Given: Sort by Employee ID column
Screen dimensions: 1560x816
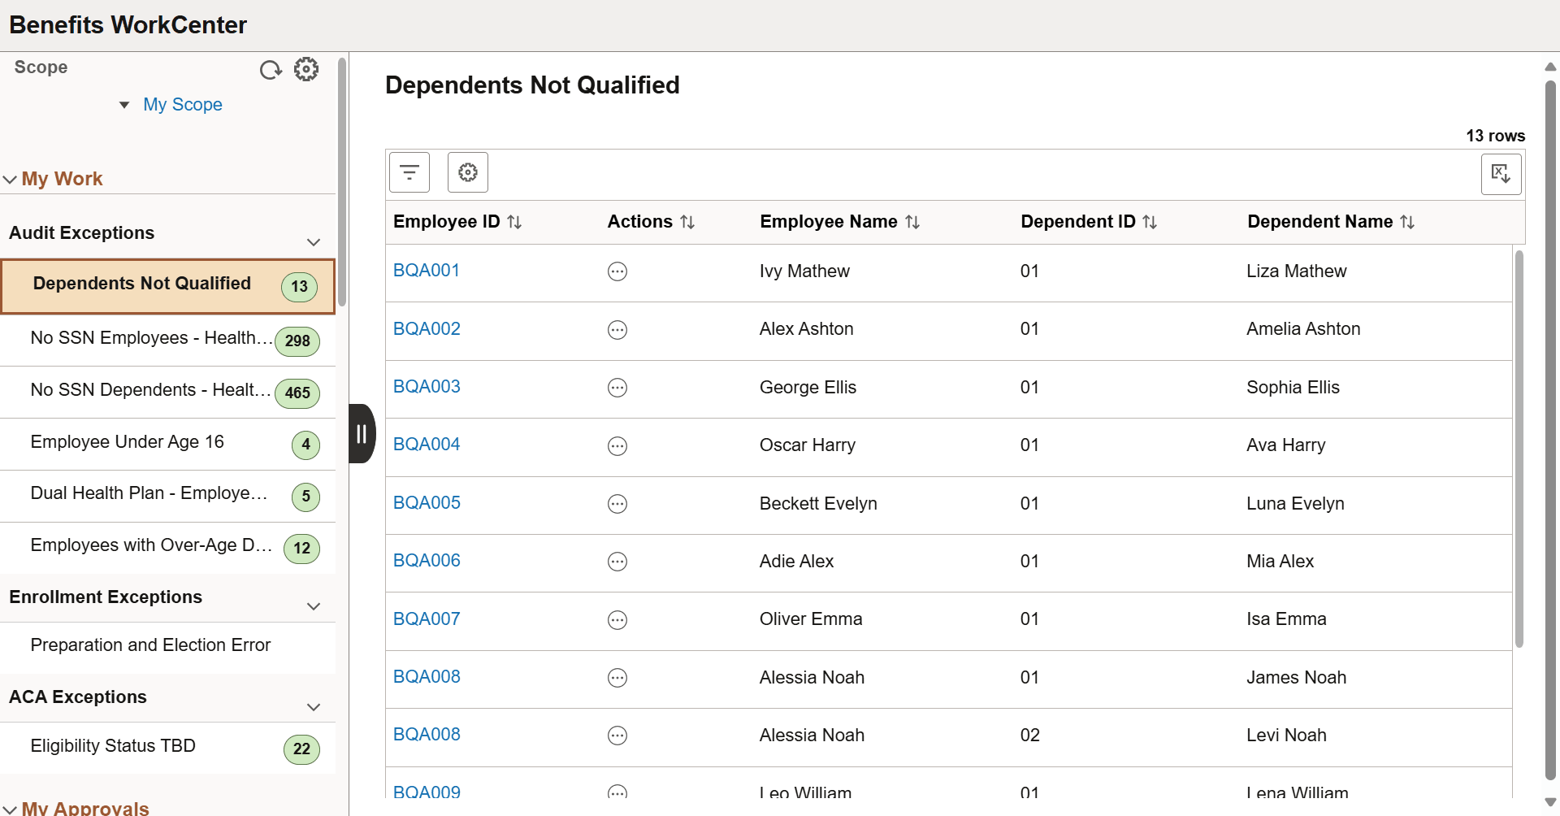Looking at the screenshot, I should 514,222.
